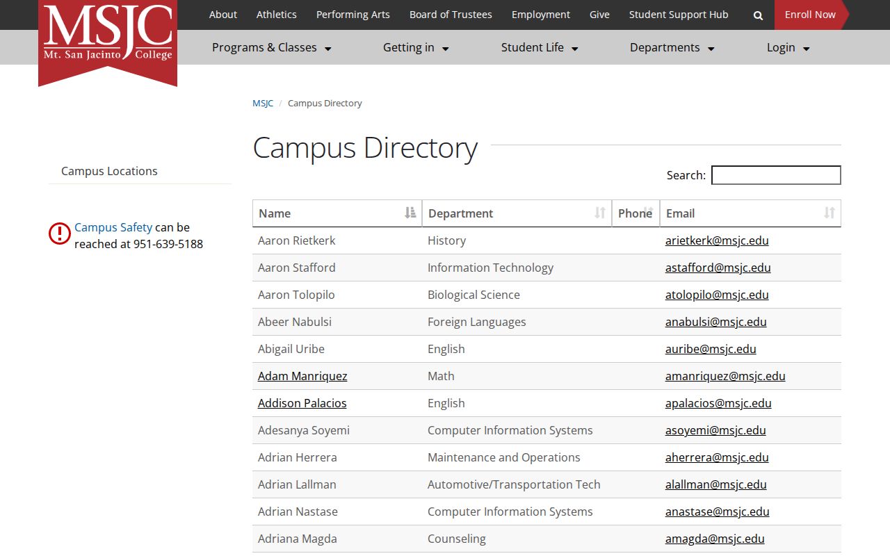
Task: Email arietkerk@msjc.edu
Action: (717, 240)
